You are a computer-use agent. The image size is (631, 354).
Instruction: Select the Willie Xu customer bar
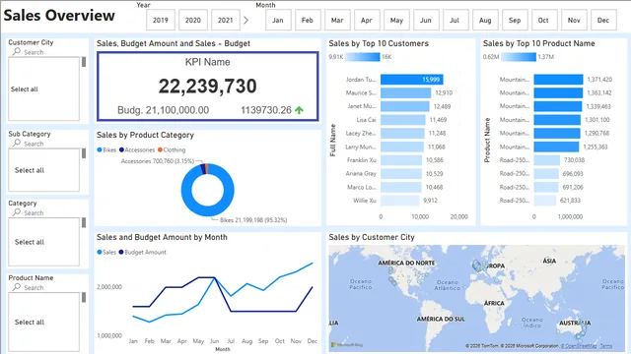click(400, 201)
